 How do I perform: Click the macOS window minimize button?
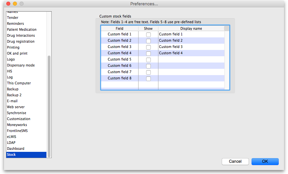(15, 4)
